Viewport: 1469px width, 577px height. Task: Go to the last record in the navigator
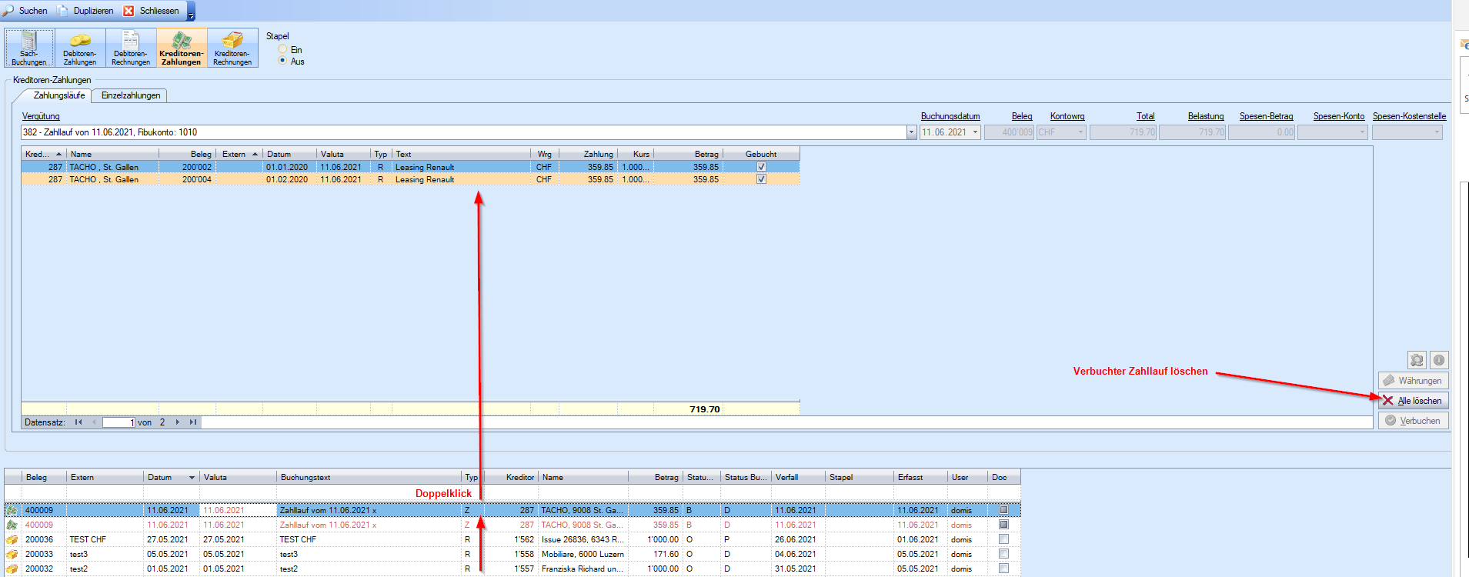[193, 422]
